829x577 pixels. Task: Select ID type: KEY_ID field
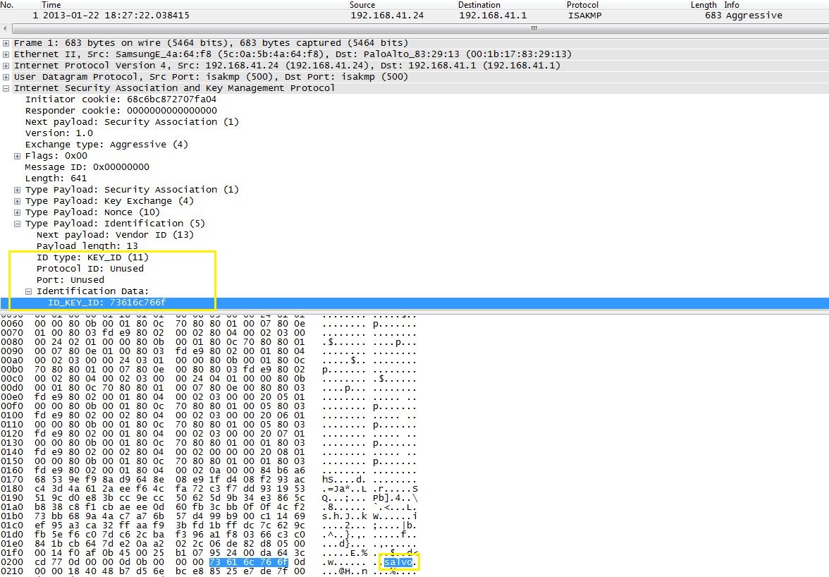click(x=92, y=257)
